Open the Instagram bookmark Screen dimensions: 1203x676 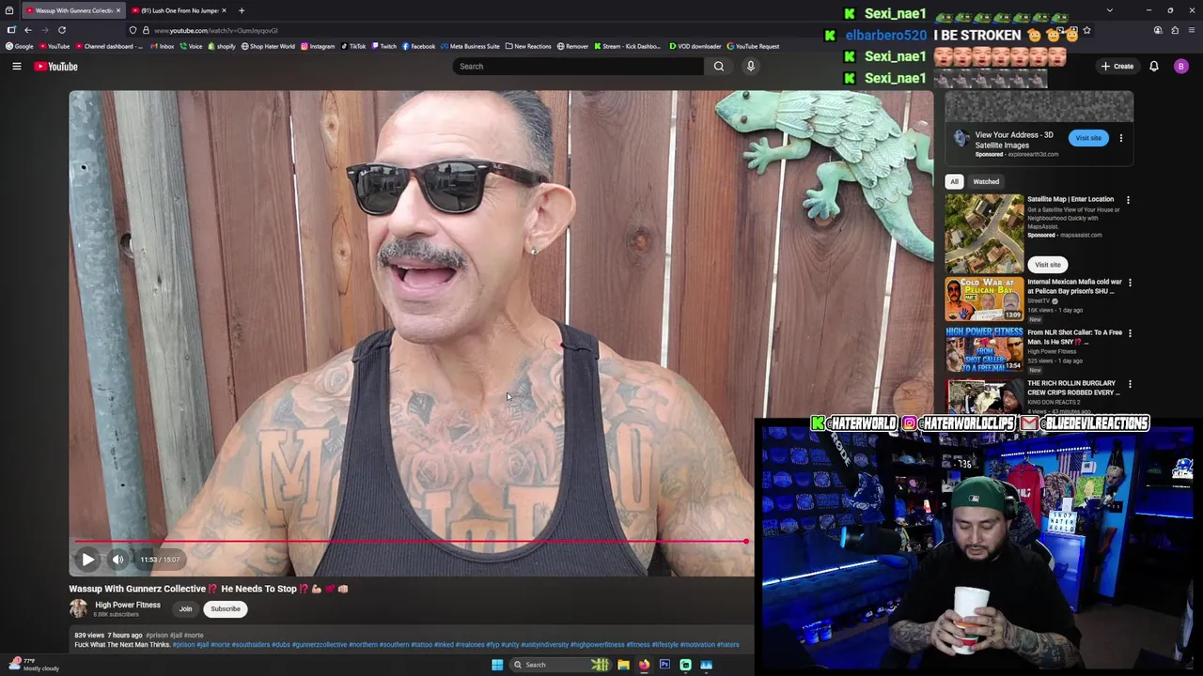click(x=318, y=46)
